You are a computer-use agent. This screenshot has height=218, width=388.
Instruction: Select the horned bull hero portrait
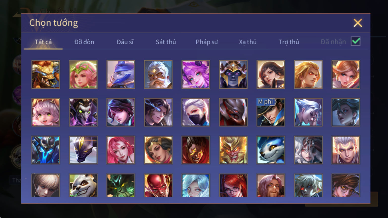(x=46, y=74)
